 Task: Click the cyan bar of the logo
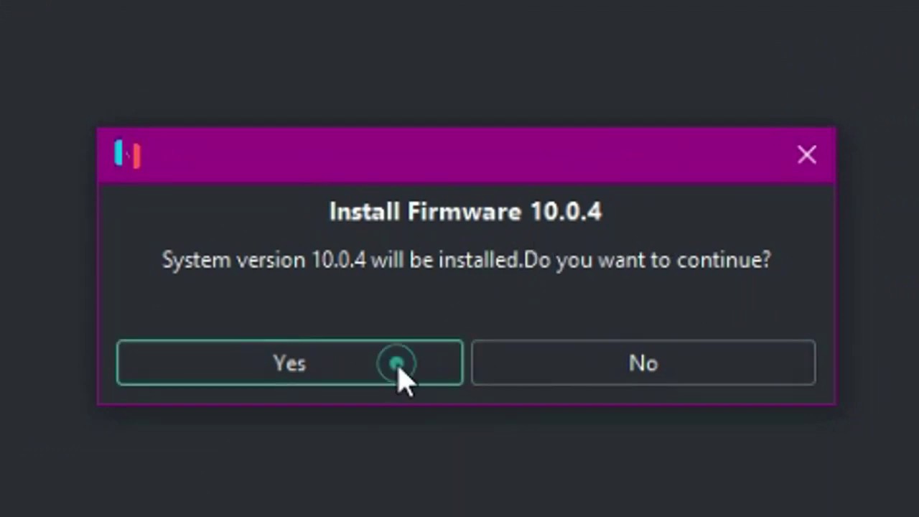coord(118,152)
